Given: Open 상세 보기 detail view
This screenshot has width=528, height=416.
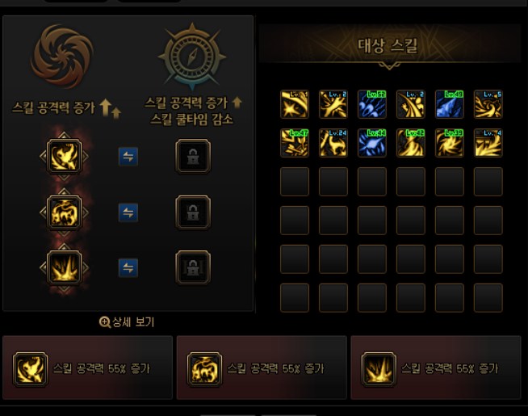Looking at the screenshot, I should pos(127,322).
